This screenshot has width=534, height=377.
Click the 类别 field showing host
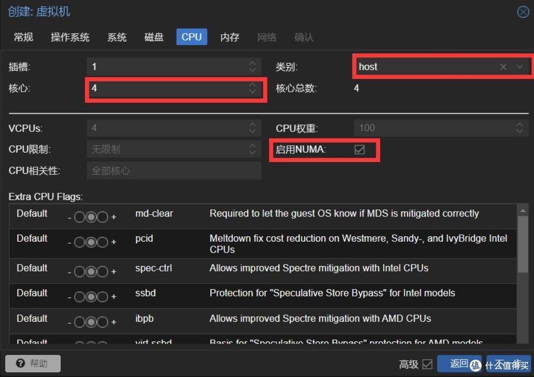pyautogui.click(x=442, y=67)
